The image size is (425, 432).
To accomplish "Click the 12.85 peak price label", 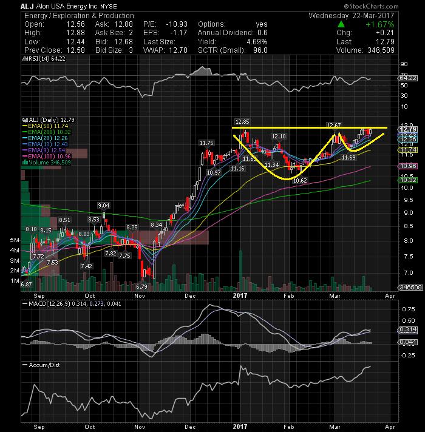I will click(x=242, y=122).
